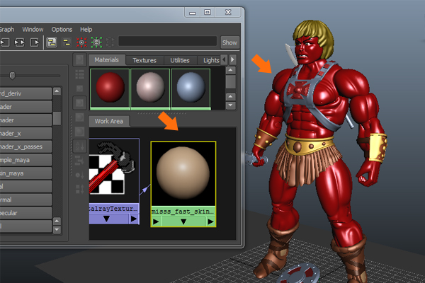Choose the smallest swatch size icon
This screenshot has width=425, height=283.
point(79,88)
